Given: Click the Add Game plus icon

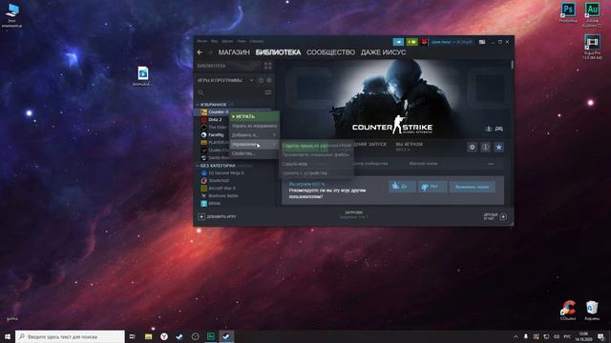Looking at the screenshot, I should point(201,216).
